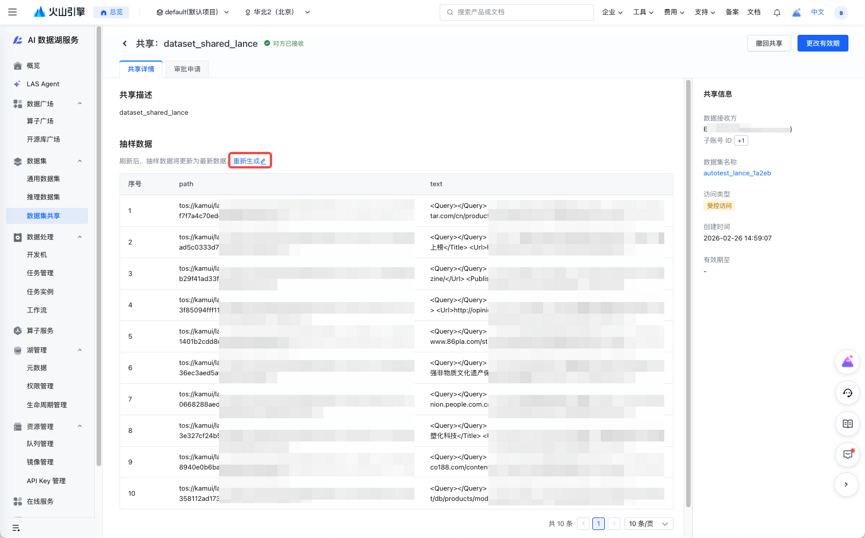Open the 华北2（北京） region selector

[277, 12]
